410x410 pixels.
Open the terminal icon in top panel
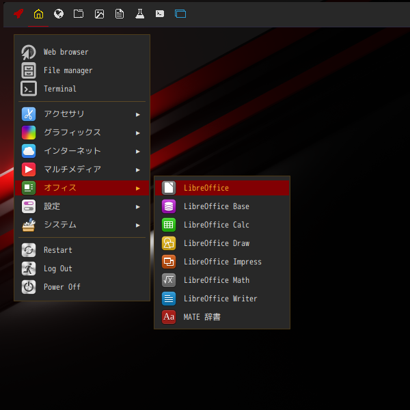pyautogui.click(x=160, y=14)
